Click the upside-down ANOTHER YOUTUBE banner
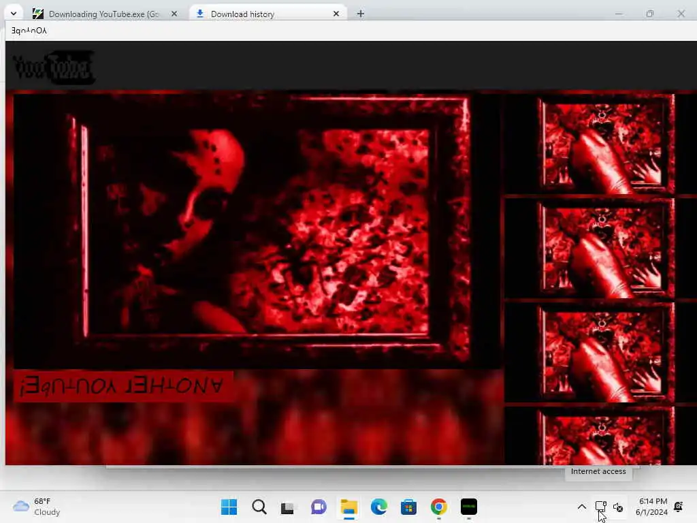The image size is (697, 523). point(123,386)
